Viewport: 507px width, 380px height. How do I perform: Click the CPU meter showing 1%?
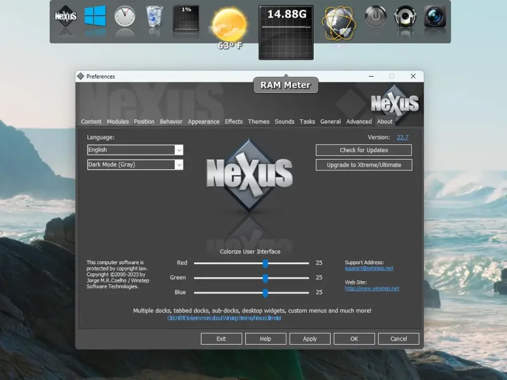(186, 18)
